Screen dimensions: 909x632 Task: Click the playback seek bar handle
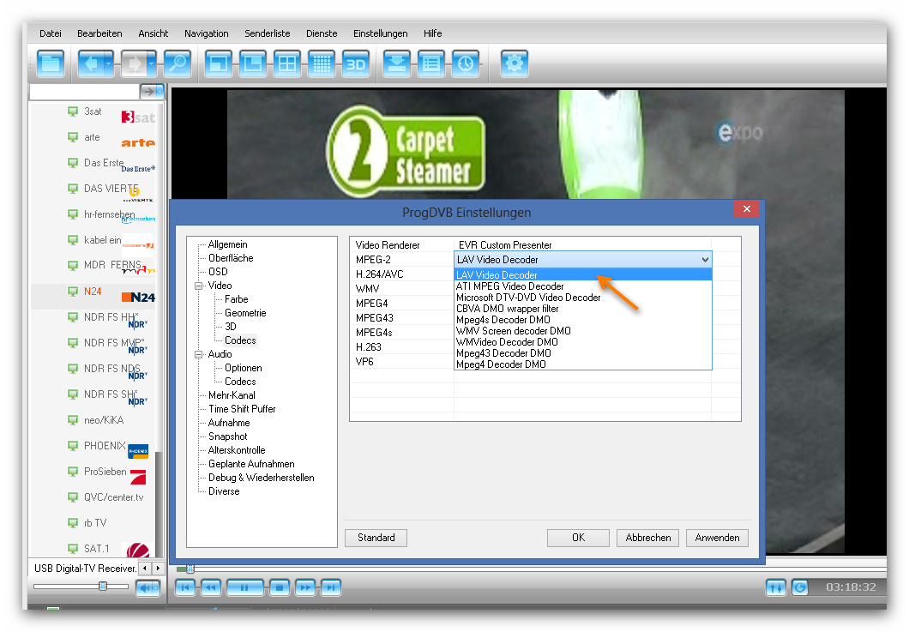(190, 569)
